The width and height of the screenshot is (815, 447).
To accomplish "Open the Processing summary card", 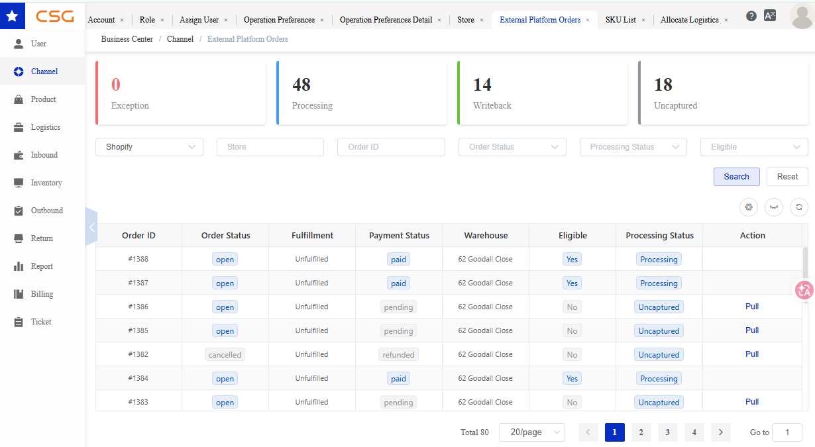I will [362, 93].
